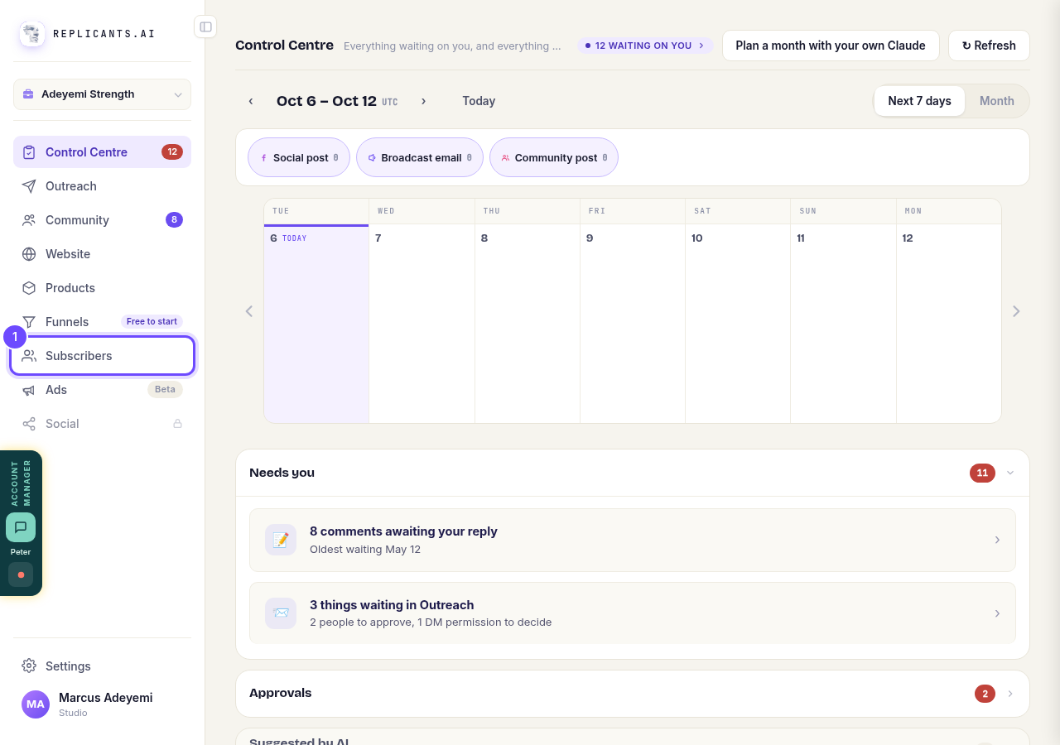Open the Adeyemi Strength workspace dropdown
This screenshot has width=1060, height=745.
(x=102, y=94)
